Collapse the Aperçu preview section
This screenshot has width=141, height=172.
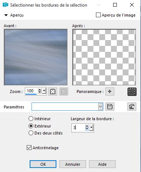click(x=6, y=15)
